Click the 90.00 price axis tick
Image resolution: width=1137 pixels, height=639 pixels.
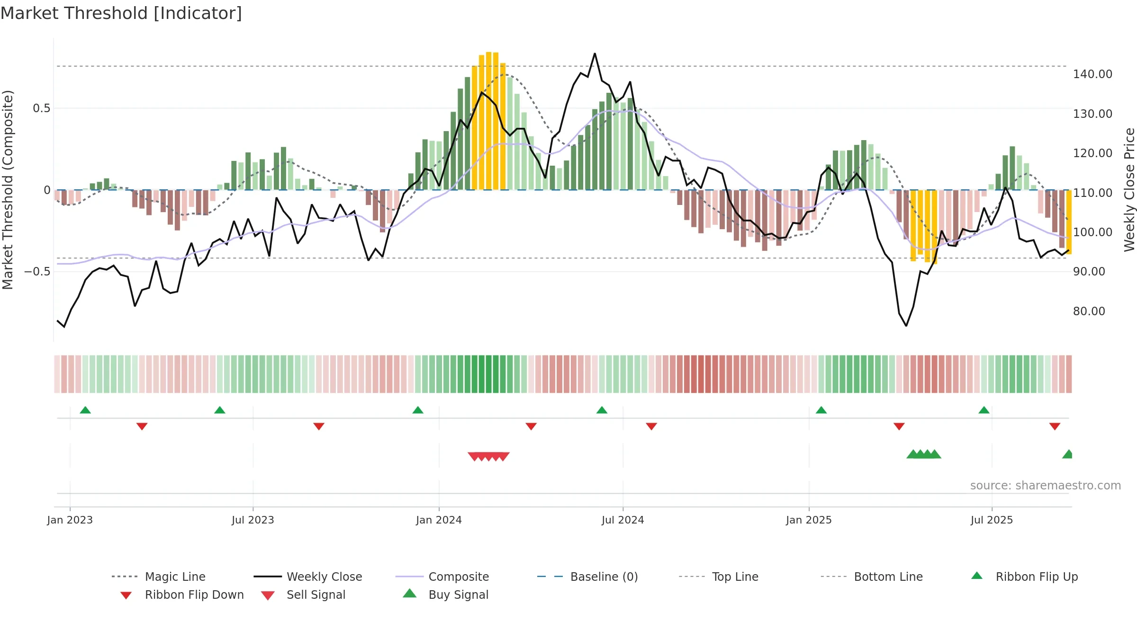tap(1089, 272)
